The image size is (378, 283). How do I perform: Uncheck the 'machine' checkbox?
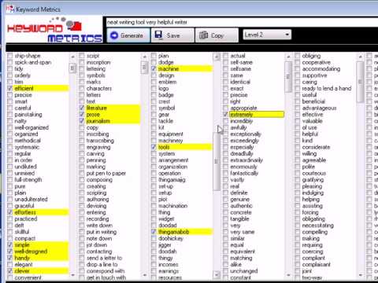coord(154,68)
